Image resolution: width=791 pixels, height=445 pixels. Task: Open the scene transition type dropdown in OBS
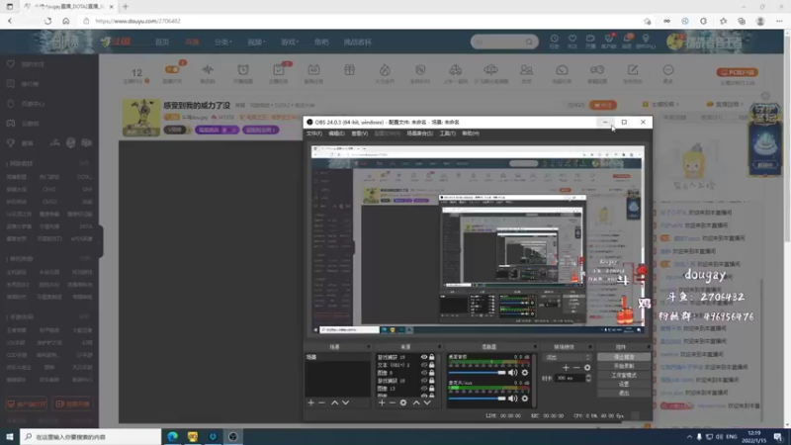click(567, 357)
